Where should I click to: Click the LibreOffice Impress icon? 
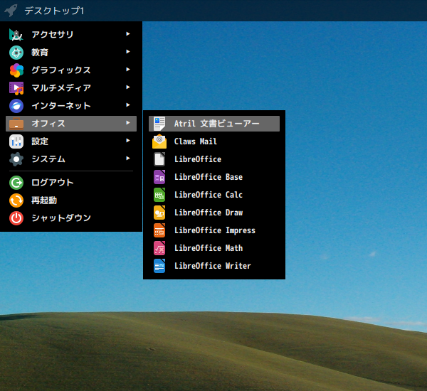click(x=159, y=230)
